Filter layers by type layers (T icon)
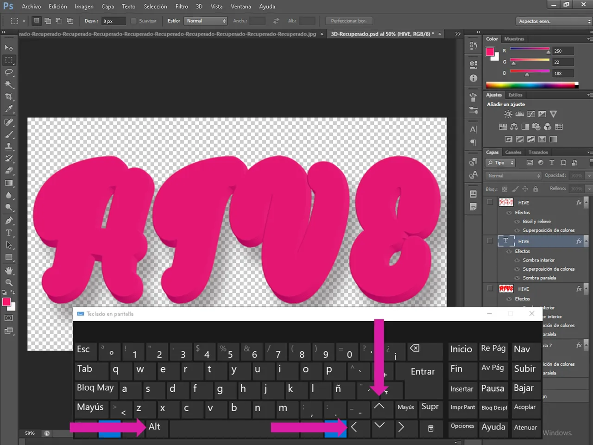Screen dimensions: 593x445 point(552,163)
